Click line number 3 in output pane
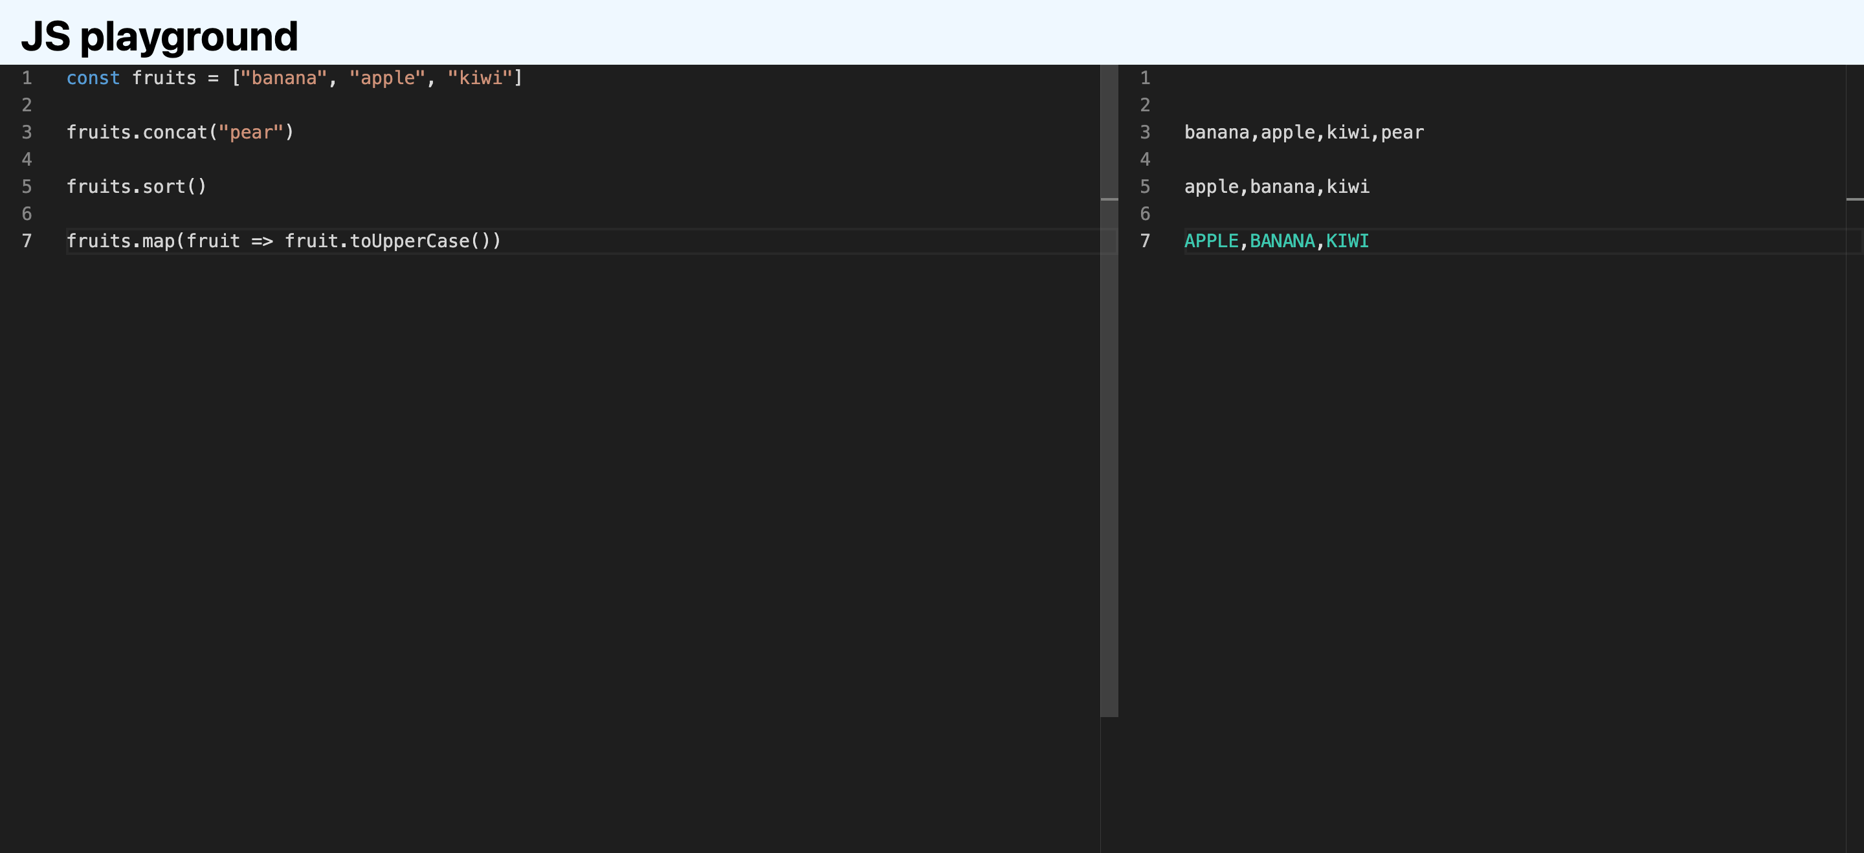Image resolution: width=1864 pixels, height=853 pixels. tap(1145, 133)
